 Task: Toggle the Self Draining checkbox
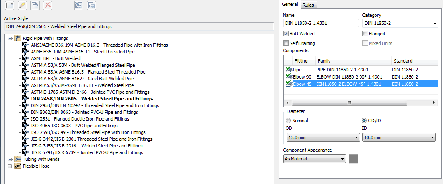click(x=286, y=43)
